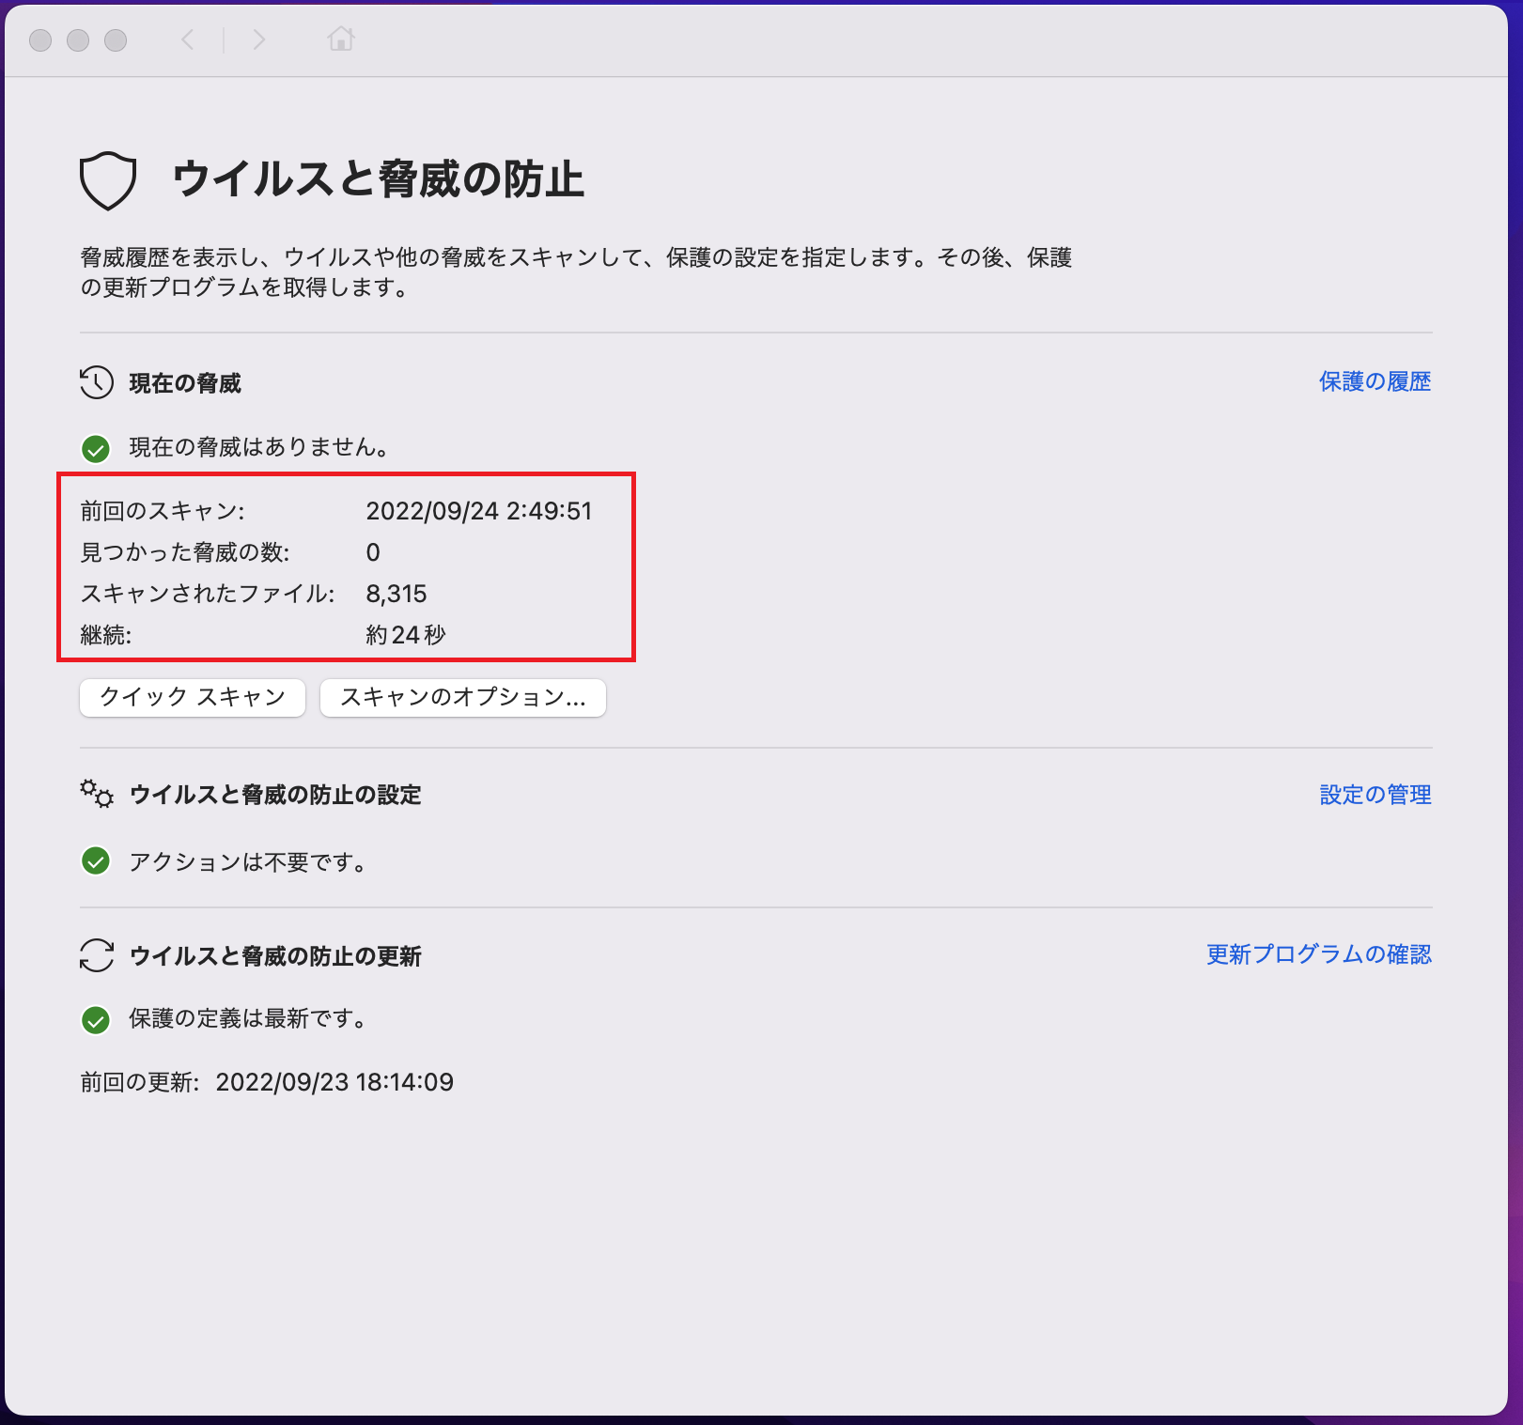Click the 現在の脅威はありません。 status text

pos(259,447)
